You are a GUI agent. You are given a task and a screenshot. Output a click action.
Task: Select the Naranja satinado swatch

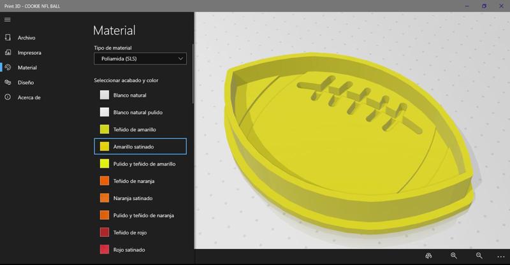tap(105, 198)
